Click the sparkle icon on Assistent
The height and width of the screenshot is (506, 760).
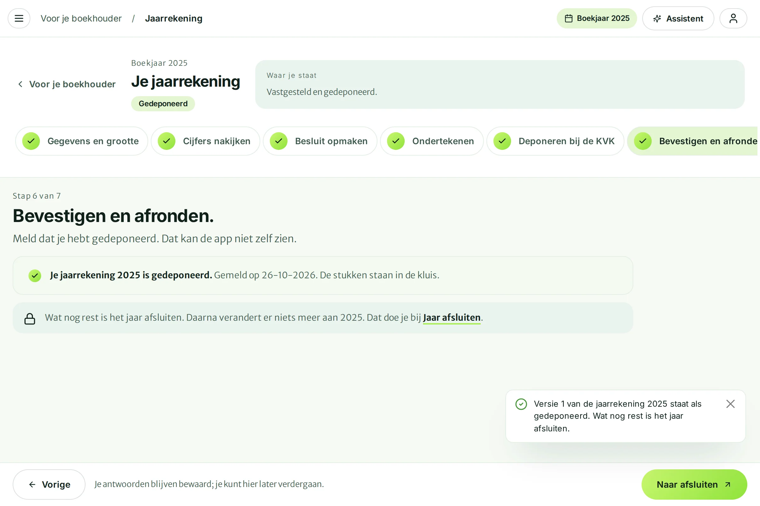click(657, 19)
